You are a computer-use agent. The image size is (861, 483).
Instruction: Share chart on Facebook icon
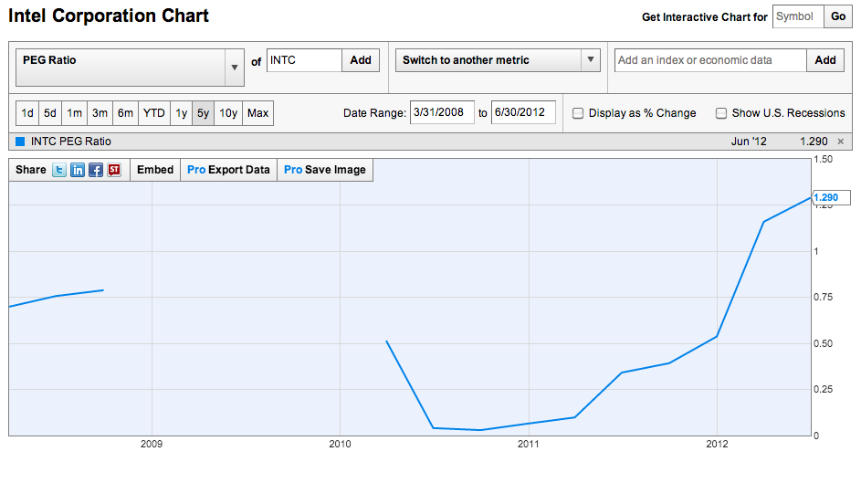pos(96,170)
